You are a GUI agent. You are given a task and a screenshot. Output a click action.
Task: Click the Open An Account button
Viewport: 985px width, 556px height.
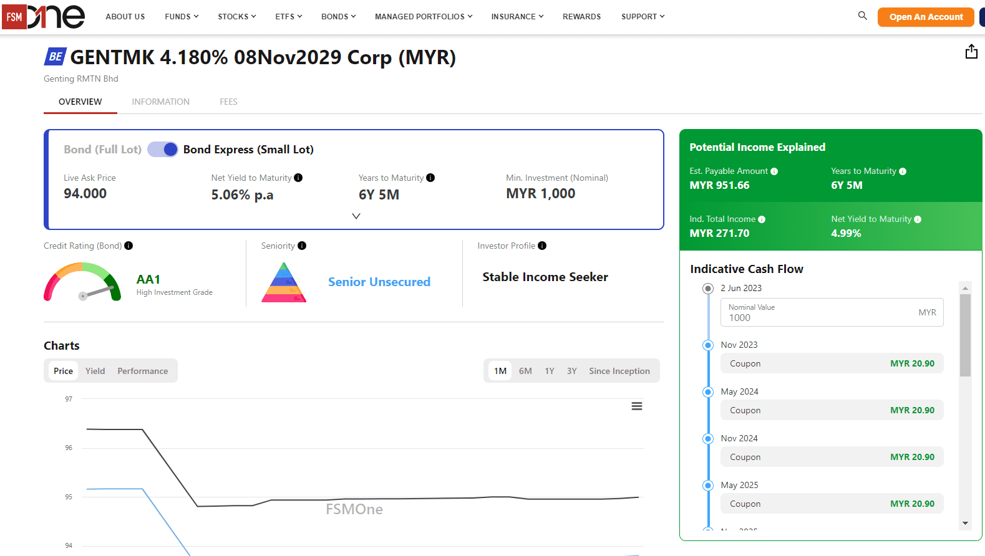(x=926, y=17)
